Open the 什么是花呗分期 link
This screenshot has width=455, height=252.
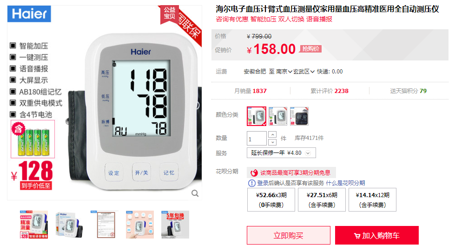click(345, 183)
